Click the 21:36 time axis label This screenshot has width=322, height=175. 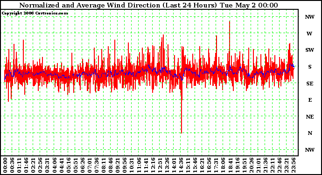click(x=266, y=165)
